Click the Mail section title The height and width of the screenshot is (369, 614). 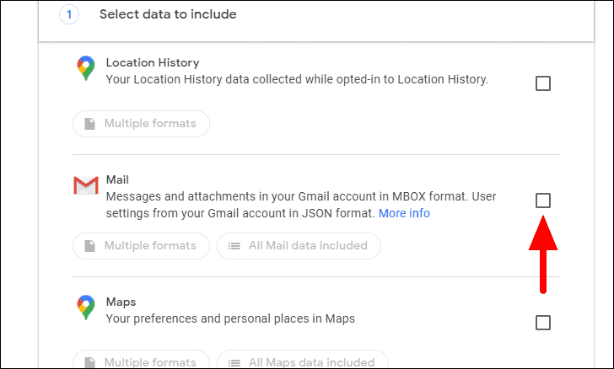click(116, 180)
